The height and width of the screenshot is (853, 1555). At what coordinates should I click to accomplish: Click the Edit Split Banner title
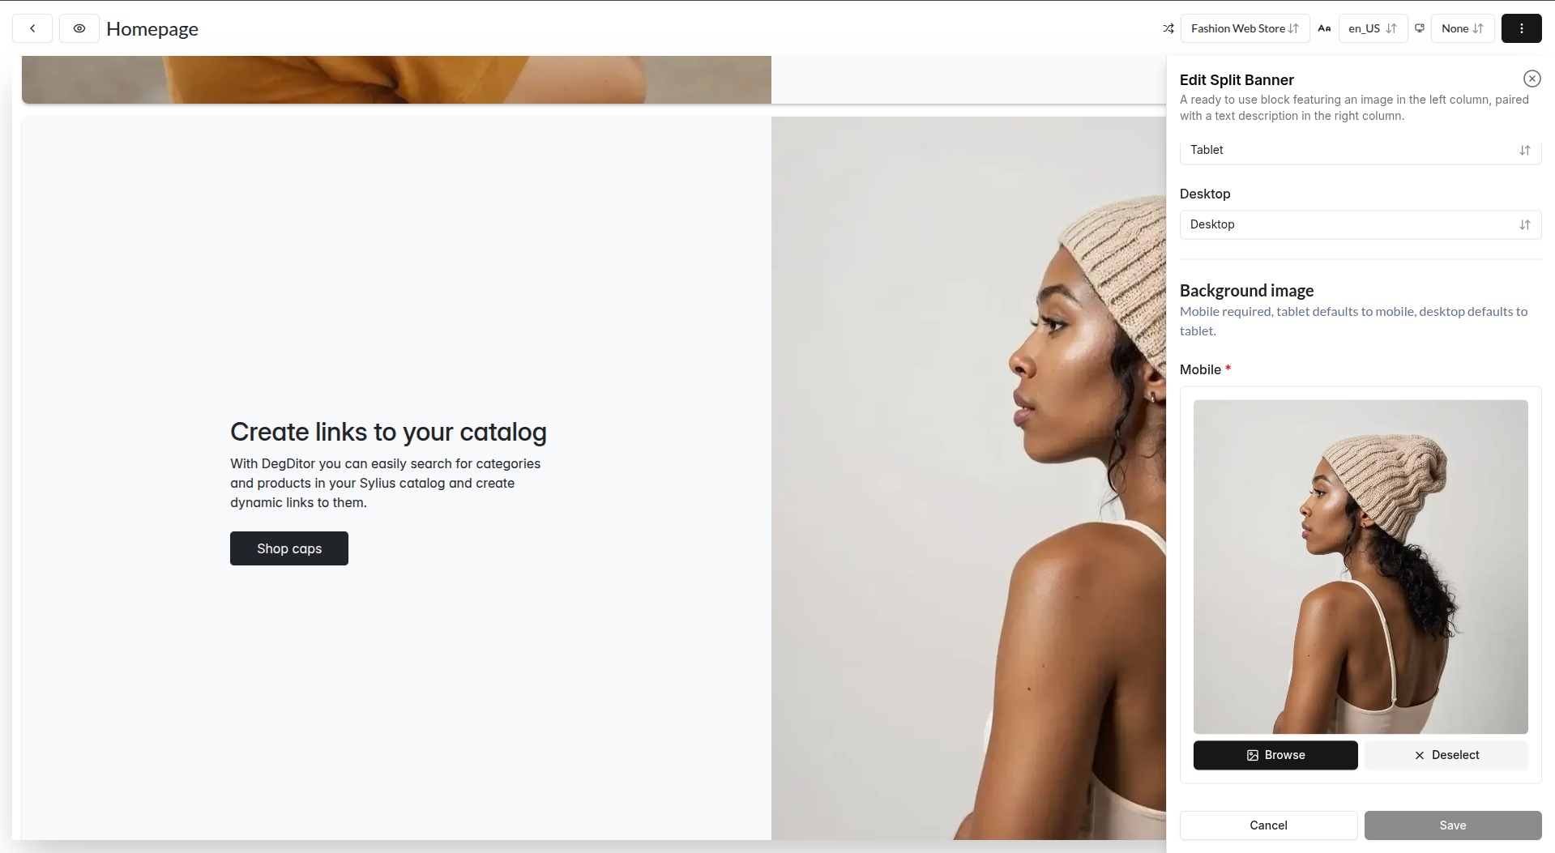click(1237, 80)
